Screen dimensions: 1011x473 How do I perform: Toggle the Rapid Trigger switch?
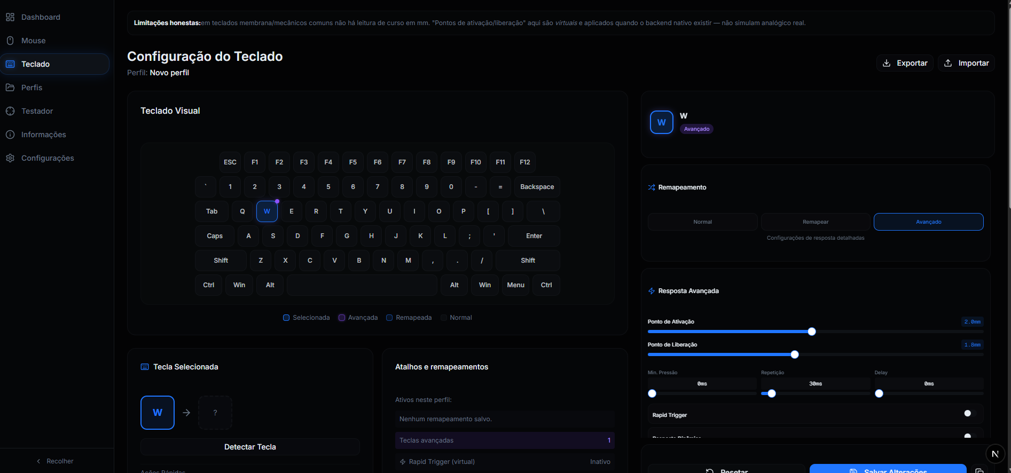(x=970, y=413)
